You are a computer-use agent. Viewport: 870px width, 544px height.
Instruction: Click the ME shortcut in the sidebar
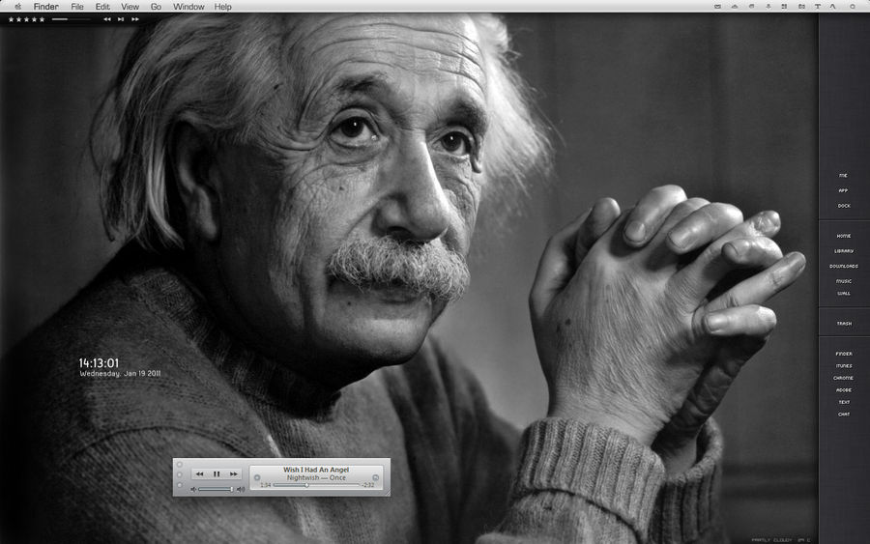pos(843,175)
